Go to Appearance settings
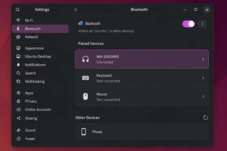This screenshot has width=227, height=151. click(x=40, y=48)
